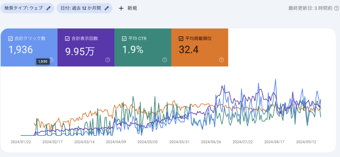Open the 日付: 過去 12 か月間 filter
The image size is (340, 157).
[x=80, y=8]
